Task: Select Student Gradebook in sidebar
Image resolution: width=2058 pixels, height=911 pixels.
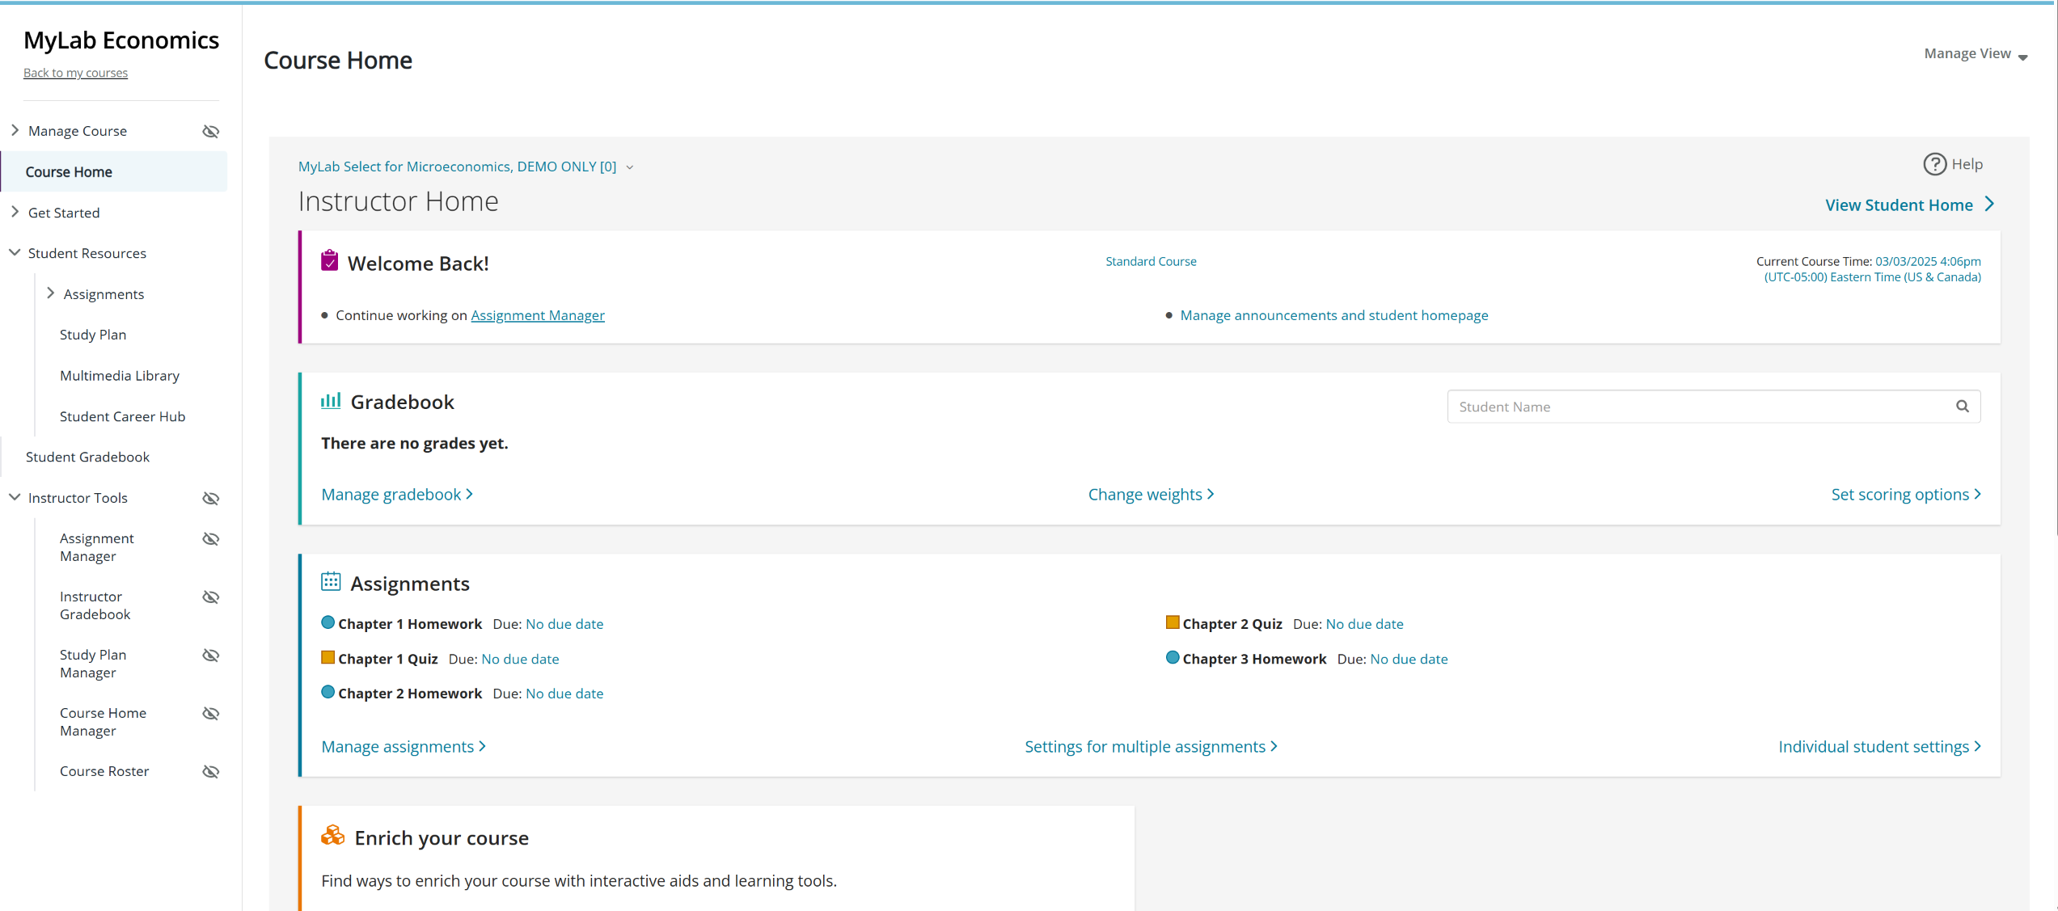Action: [87, 457]
